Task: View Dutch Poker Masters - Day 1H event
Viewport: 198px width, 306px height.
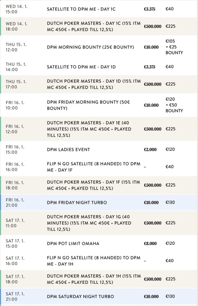Action: coord(94,279)
